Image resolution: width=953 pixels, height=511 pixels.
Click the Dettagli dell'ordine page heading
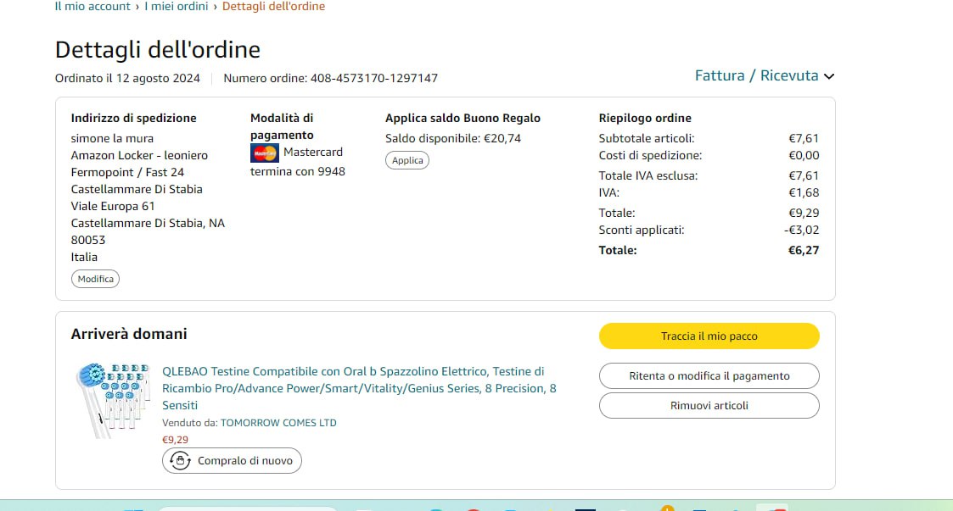[157, 50]
